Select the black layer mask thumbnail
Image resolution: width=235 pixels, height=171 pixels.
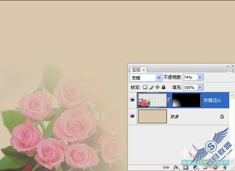click(x=187, y=100)
